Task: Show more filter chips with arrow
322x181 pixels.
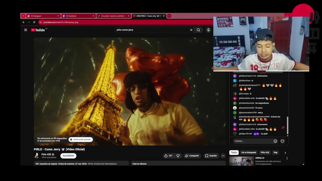Action: click(285, 153)
